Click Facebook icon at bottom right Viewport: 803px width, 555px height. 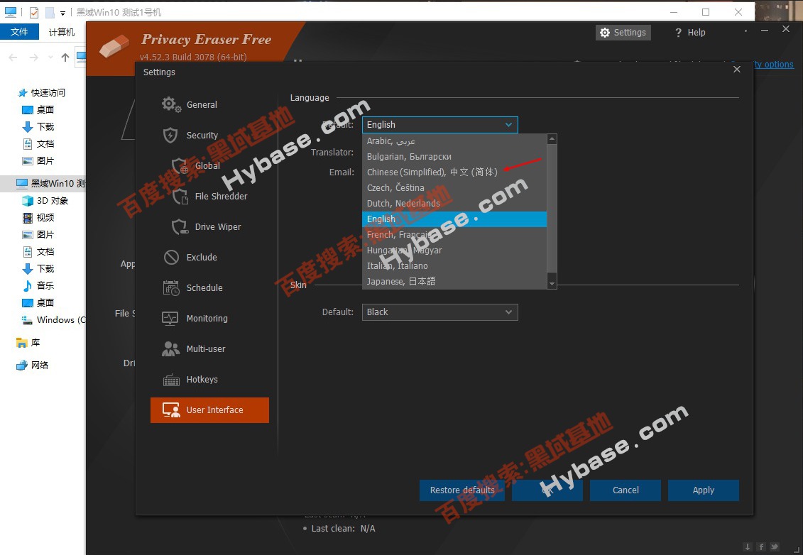point(761,546)
